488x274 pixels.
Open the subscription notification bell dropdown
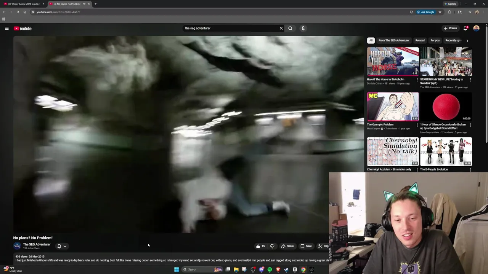tap(62, 246)
